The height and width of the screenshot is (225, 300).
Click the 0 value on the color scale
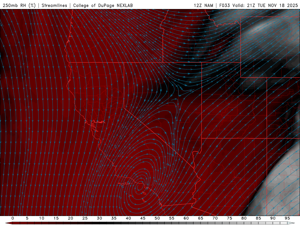(x=13, y=218)
